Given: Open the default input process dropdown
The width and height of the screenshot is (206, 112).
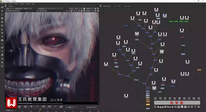Looking at the screenshot, I should 90,9.
